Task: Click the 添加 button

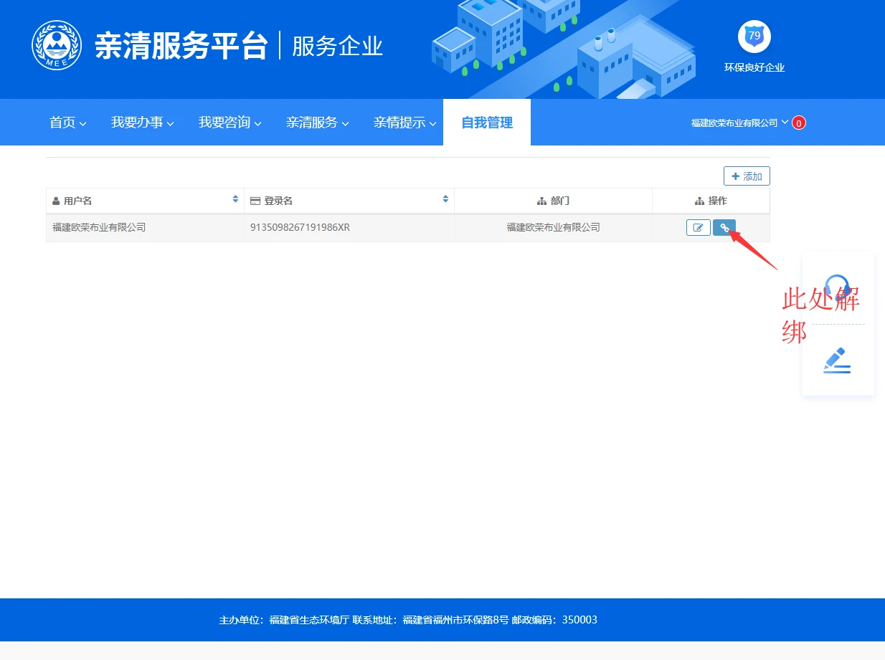Action: coord(747,176)
